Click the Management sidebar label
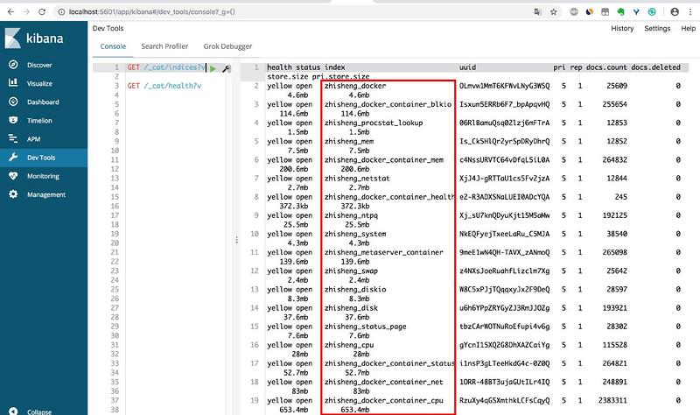This screenshot has width=700, height=415. coord(46,194)
